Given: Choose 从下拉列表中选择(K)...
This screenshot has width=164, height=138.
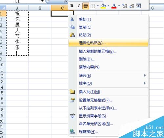Looking at the screenshot, I should pos(108,108).
